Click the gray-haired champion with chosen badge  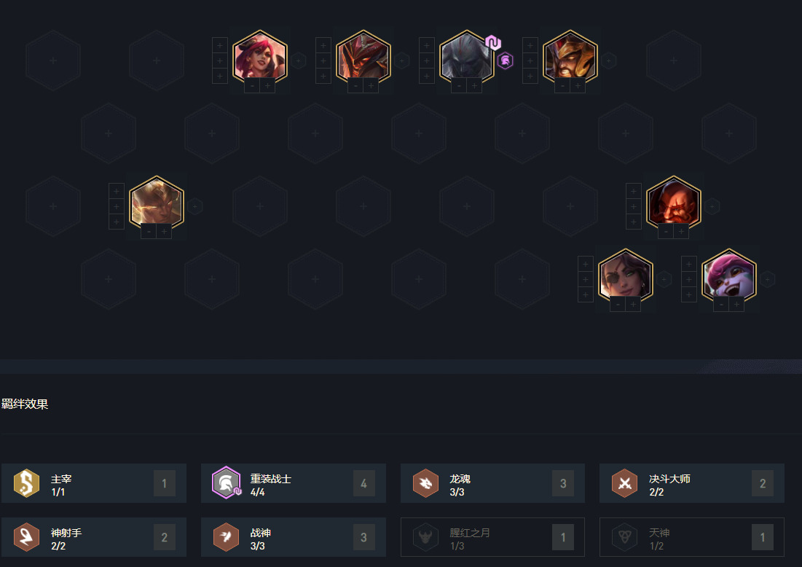466,57
